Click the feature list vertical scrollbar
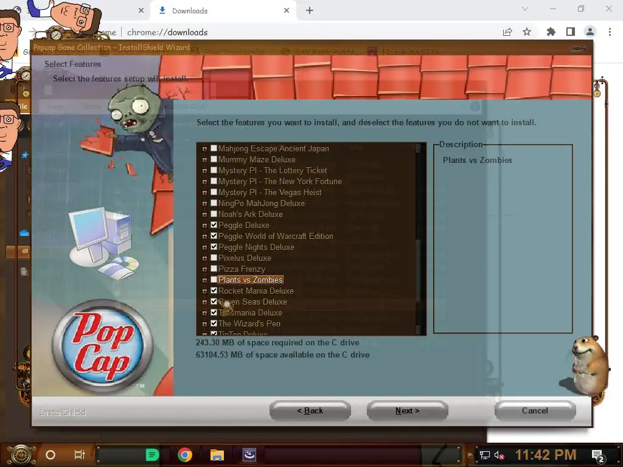The image size is (623, 467). click(419, 239)
